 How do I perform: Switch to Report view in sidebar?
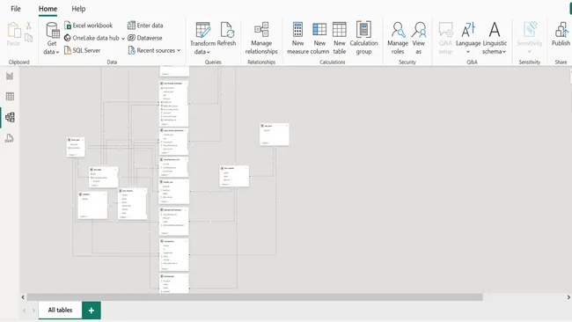[10, 76]
